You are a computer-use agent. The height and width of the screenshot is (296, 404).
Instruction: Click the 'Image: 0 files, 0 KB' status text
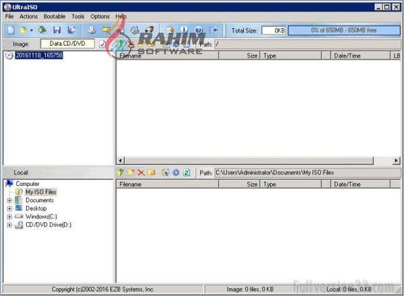(250, 289)
